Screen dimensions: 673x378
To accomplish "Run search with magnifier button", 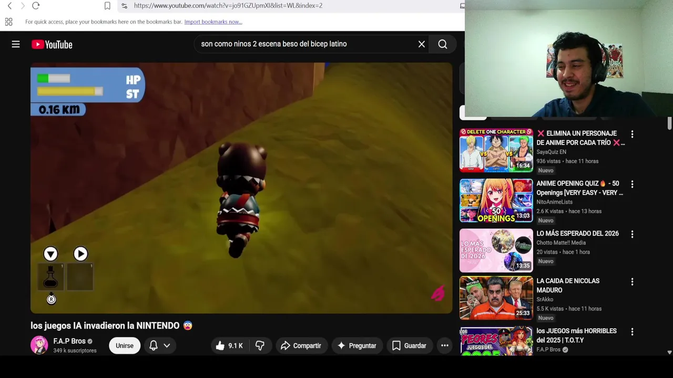I will (443, 45).
